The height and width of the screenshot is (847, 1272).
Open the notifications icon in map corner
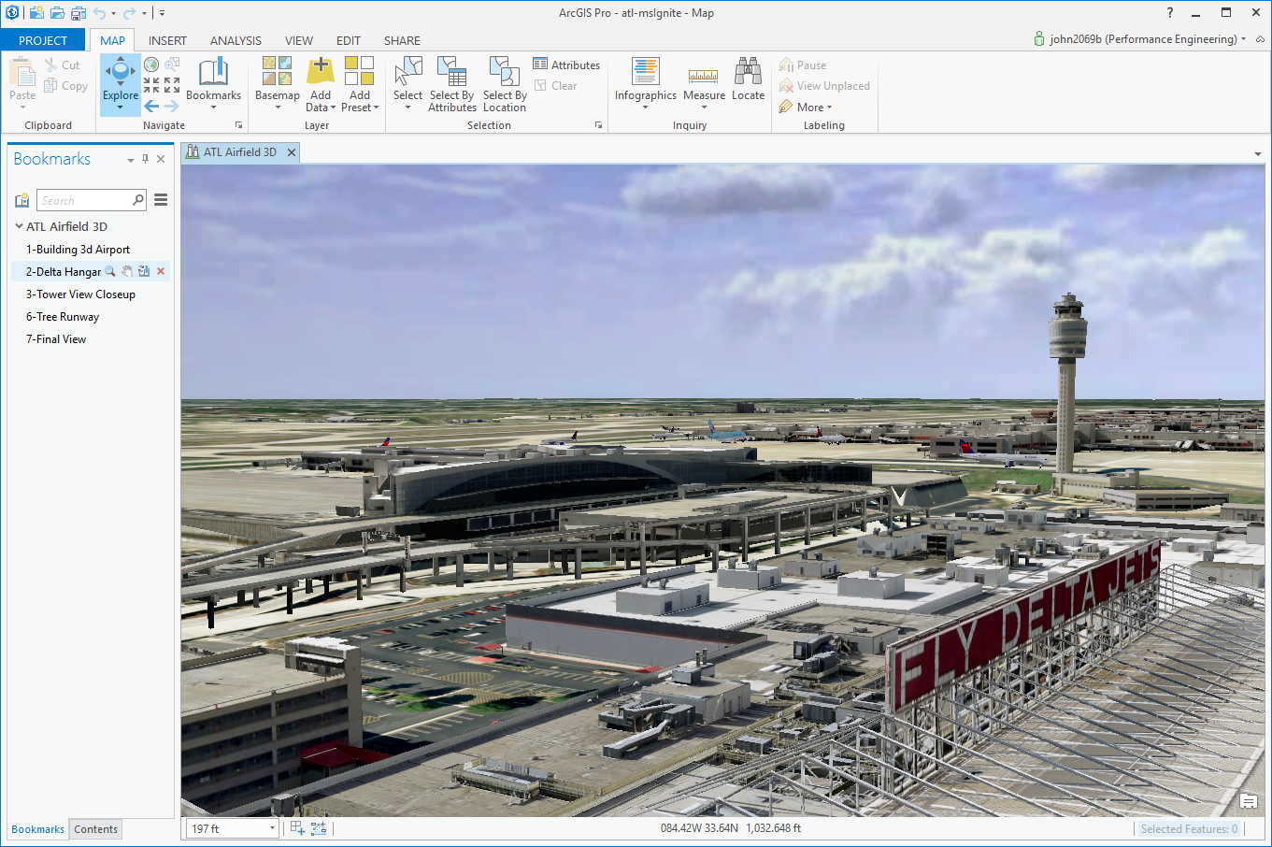click(x=1249, y=801)
